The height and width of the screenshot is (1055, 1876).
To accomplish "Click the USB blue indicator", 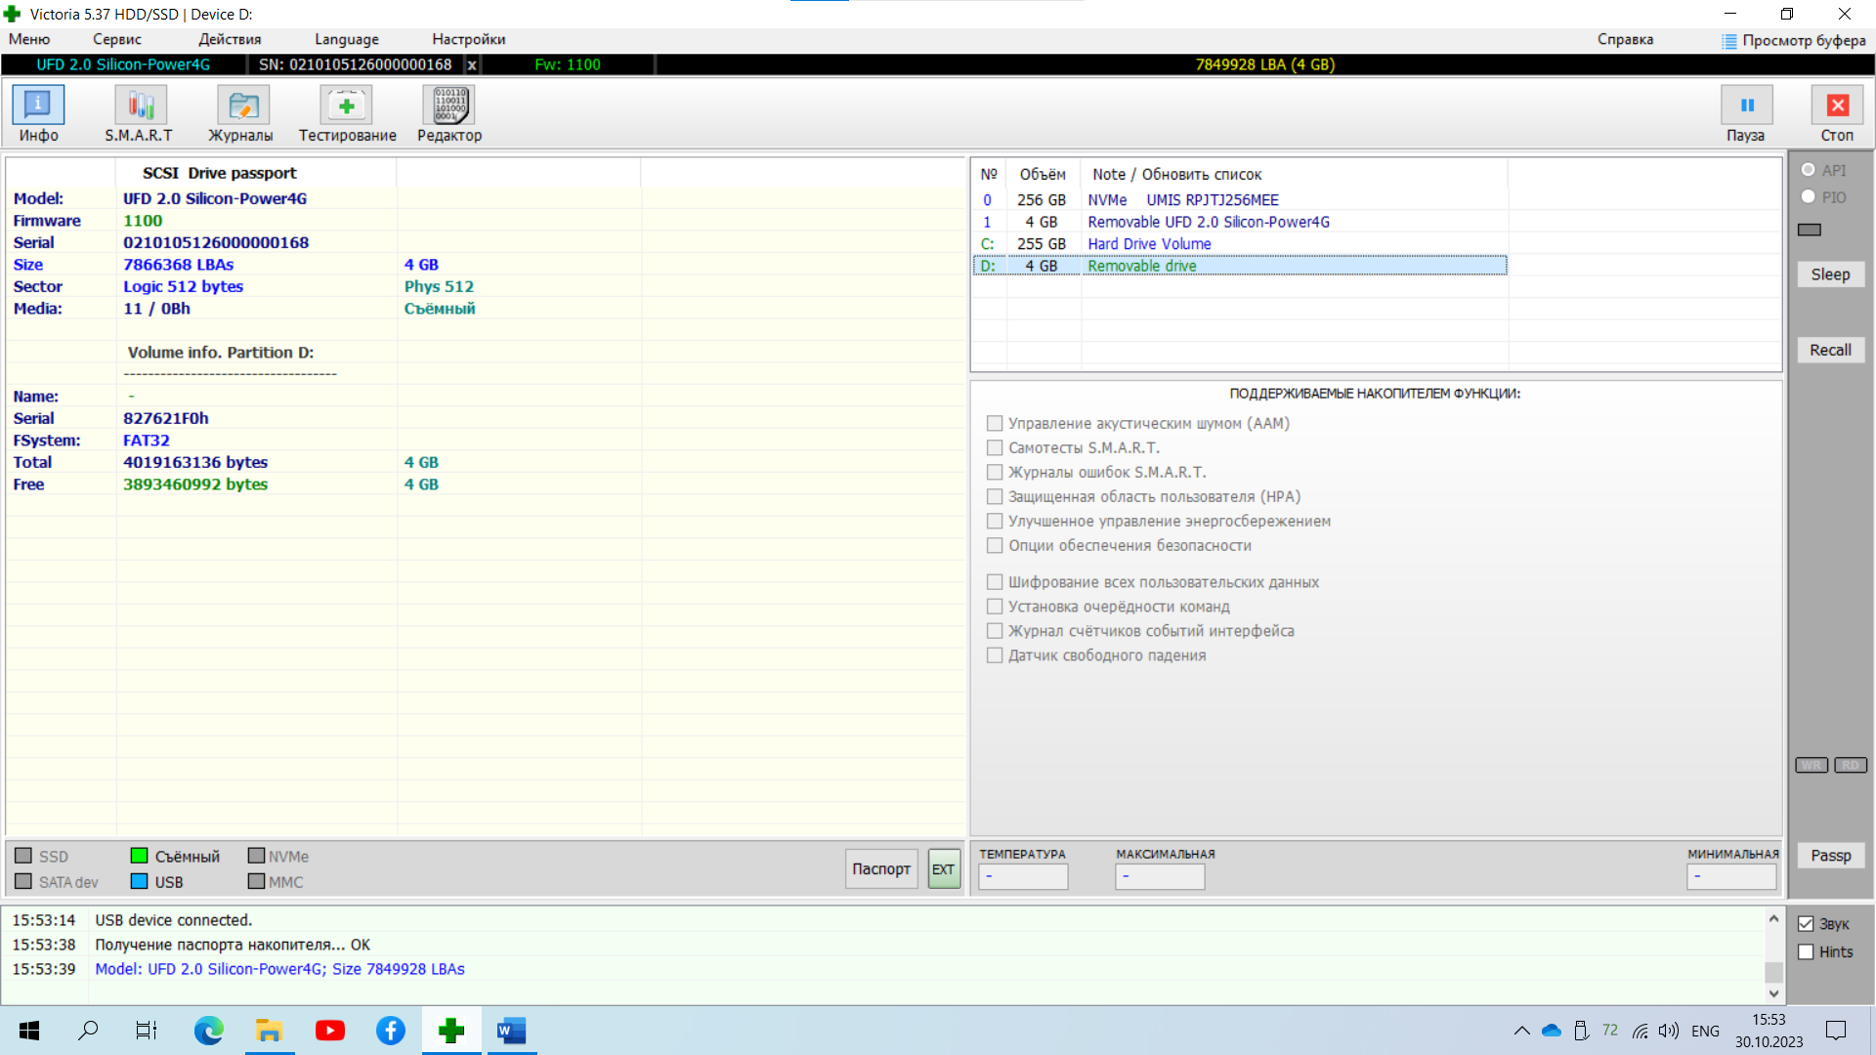I will coord(139,881).
